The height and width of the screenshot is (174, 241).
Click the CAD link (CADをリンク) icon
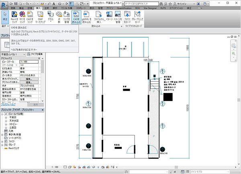[x=30, y=17]
